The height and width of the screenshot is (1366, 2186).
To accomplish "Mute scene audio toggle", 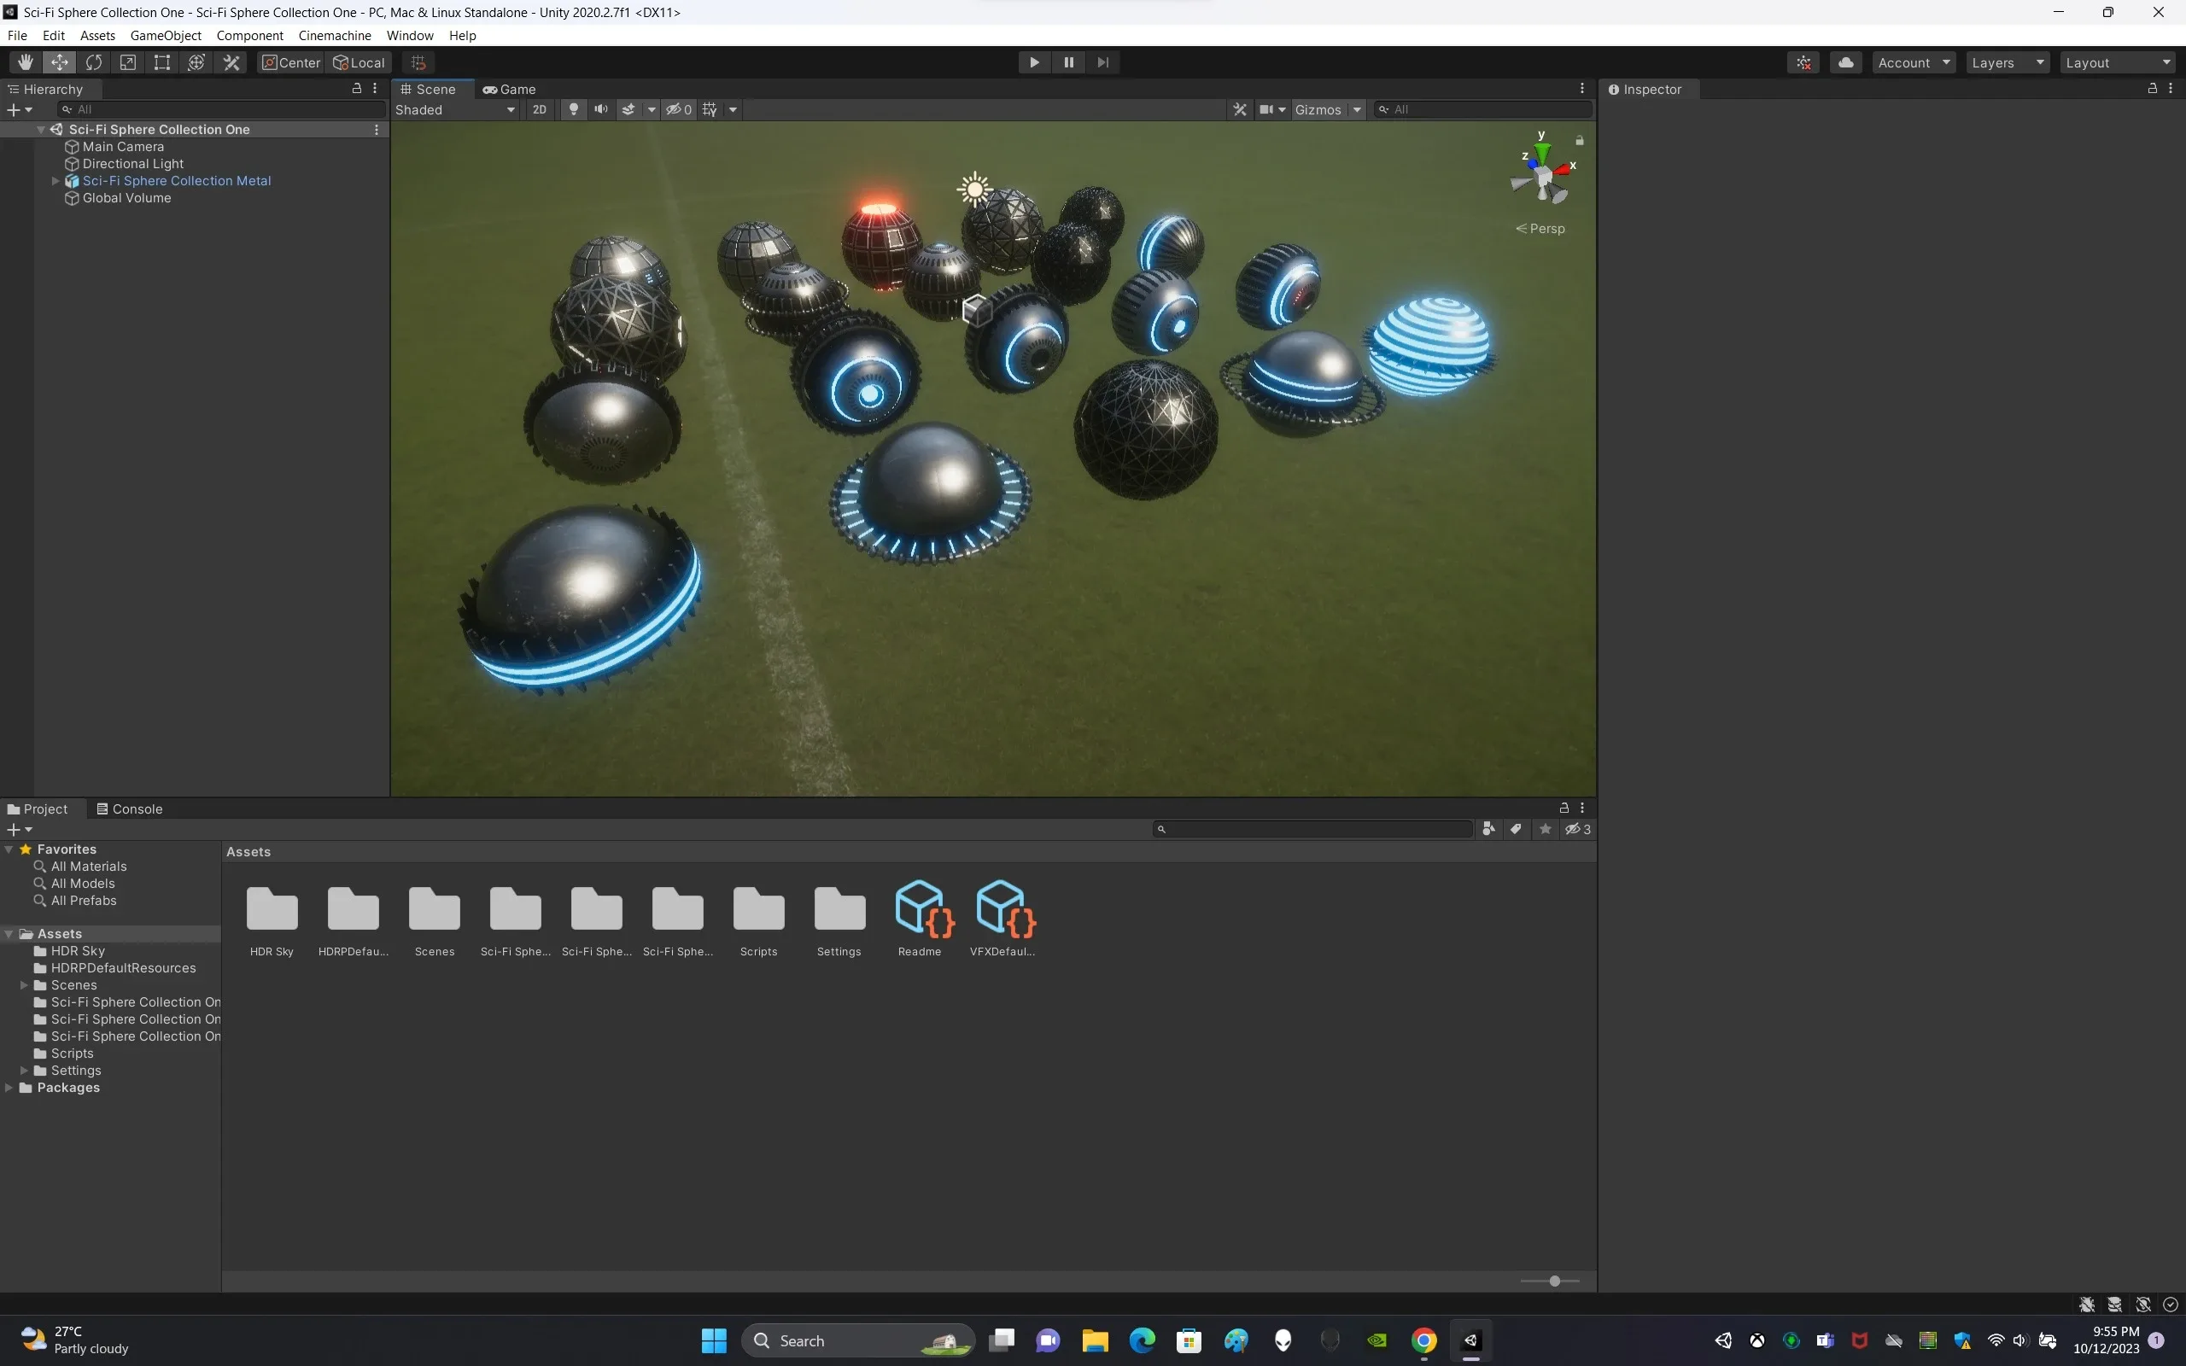I will [600, 109].
